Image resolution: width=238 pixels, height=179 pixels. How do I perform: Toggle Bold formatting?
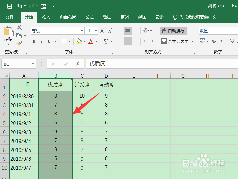34,41
